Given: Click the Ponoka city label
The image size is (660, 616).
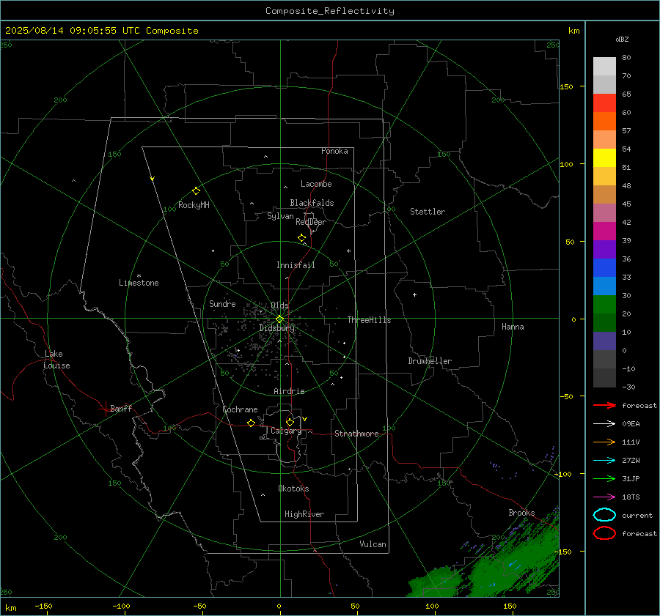Looking at the screenshot, I should [x=334, y=151].
